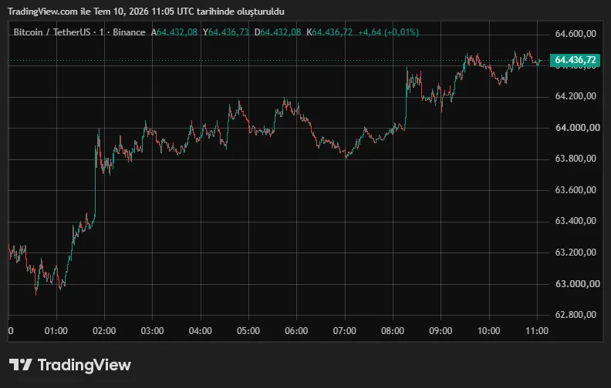
Task: Click the close value K64.436,72
Action: point(329,32)
